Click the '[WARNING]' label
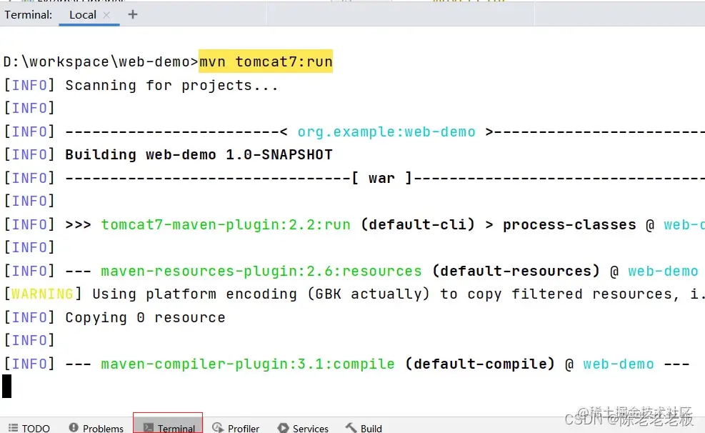The height and width of the screenshot is (433, 705). 43,294
